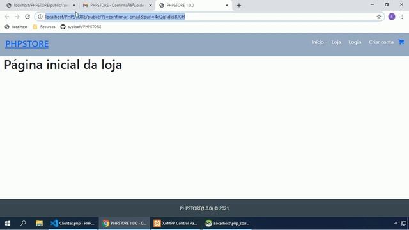
Task: Open the localhost bookmark
Action: (x=16, y=27)
